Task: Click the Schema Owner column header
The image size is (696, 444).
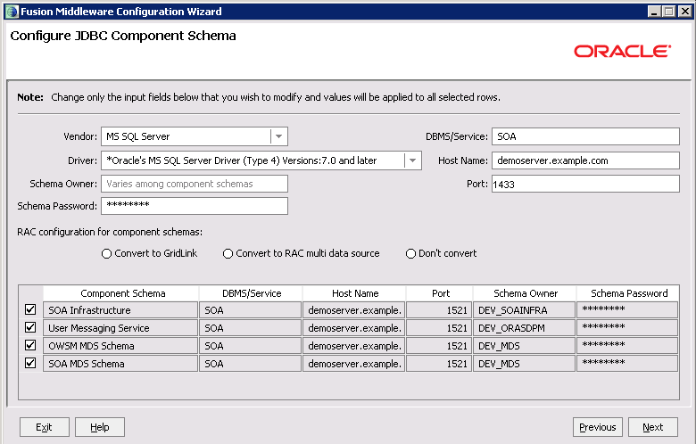Action: tap(525, 293)
